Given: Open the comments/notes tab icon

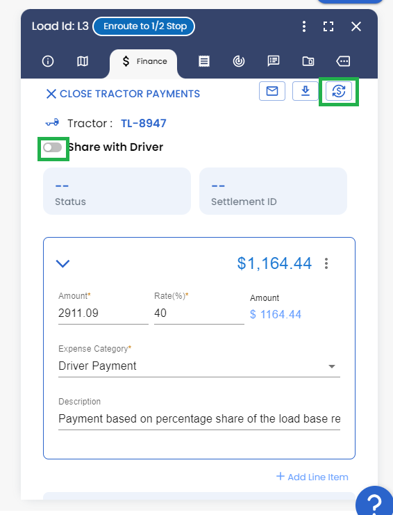Looking at the screenshot, I should click(274, 61).
